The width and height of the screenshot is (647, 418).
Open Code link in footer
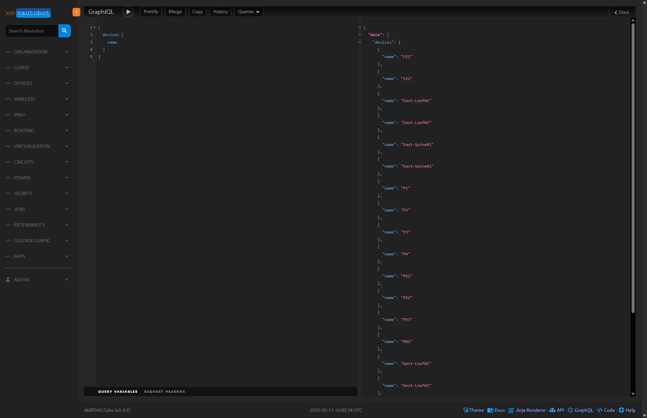coord(606,410)
